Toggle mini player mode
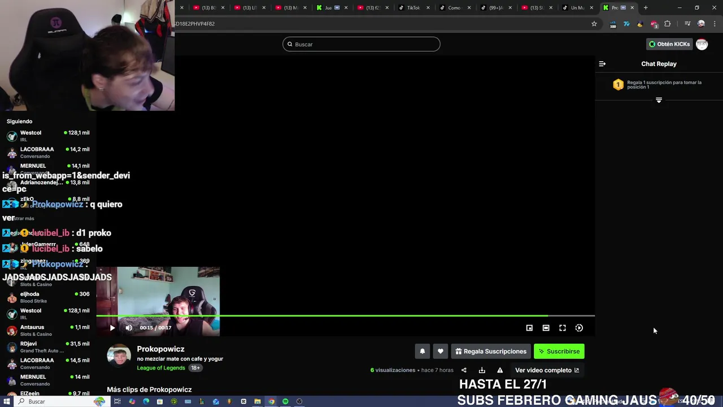 (x=529, y=328)
